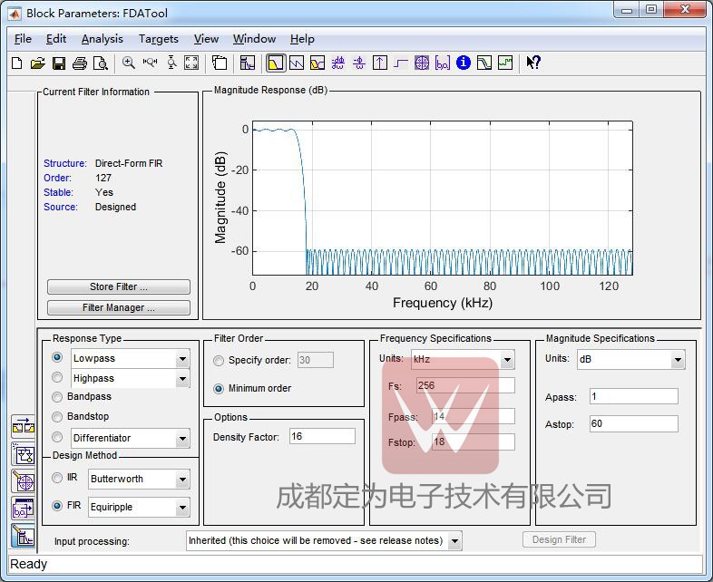Click the Apass value field

634,396
